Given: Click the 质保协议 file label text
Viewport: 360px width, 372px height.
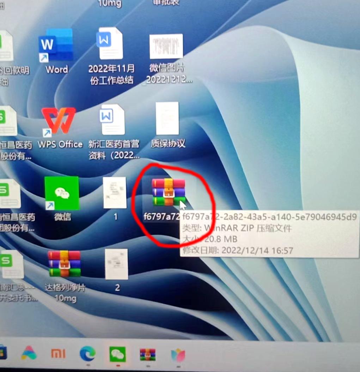Looking at the screenshot, I should point(168,144).
